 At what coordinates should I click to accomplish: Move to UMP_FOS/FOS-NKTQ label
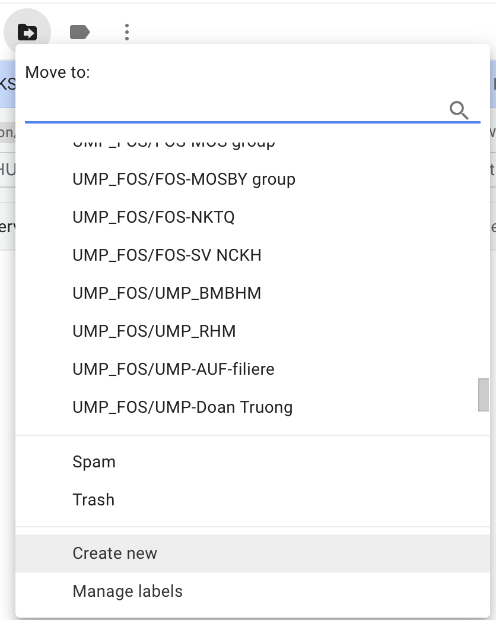(x=154, y=217)
